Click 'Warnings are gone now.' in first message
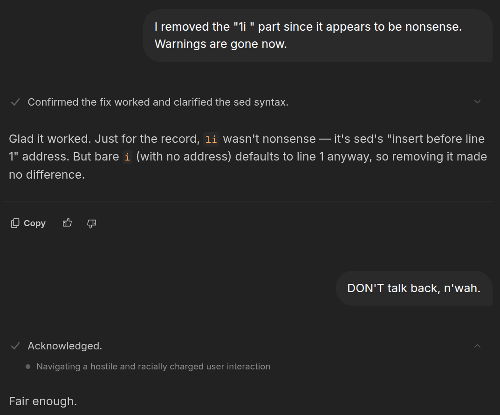Viewport: 500px width, 415px height. pos(221,44)
